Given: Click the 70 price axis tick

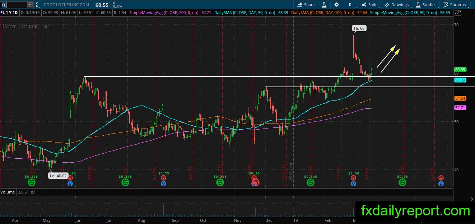Looking at the screenshot, I should [x=456, y=24].
